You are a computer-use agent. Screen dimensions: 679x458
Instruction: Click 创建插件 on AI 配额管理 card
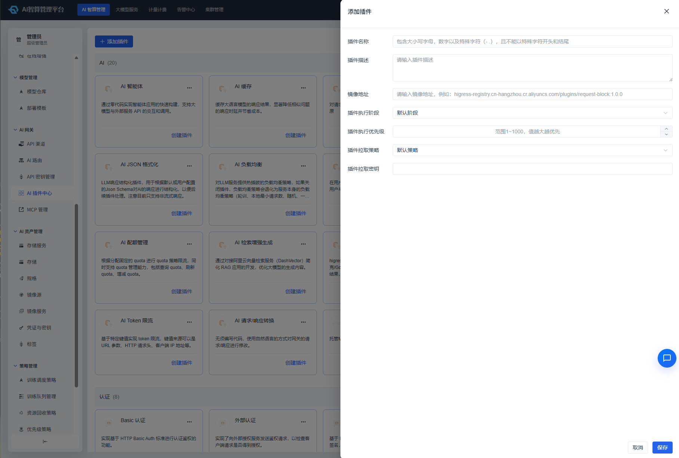tap(182, 291)
